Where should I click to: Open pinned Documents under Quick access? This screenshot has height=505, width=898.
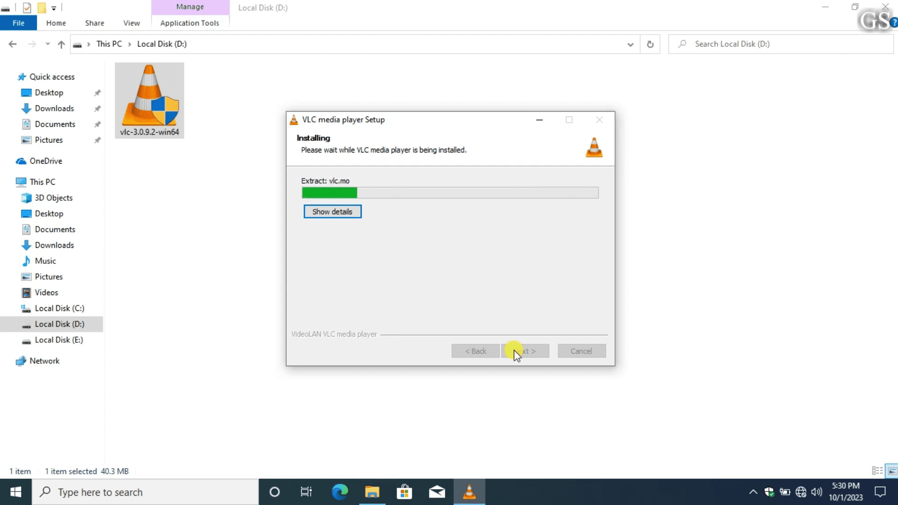click(55, 124)
